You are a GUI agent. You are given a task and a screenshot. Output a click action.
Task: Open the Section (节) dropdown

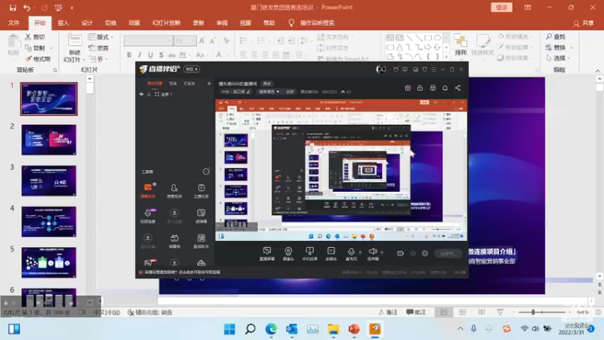click(98, 59)
